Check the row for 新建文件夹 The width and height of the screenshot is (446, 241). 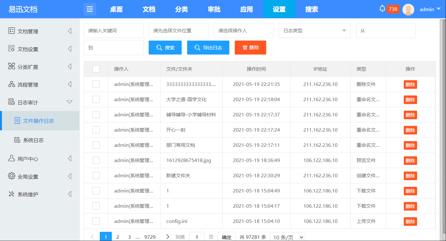point(96,175)
